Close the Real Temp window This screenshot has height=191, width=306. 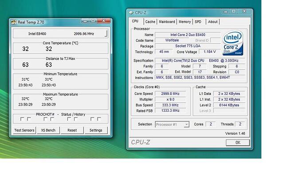(104, 21)
